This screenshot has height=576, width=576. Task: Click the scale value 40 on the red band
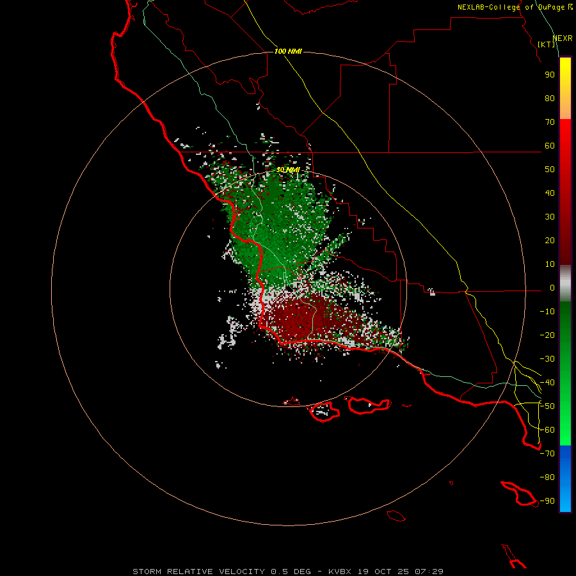point(550,193)
